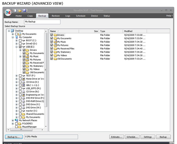Viewport: 177px width, 144px height.
Task: Expand the My Network Places node
Action: click(x=13, y=120)
